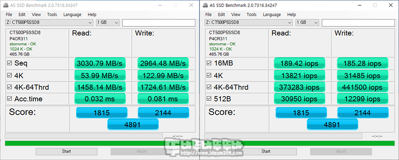Click the empty text field in left window
The width and height of the screenshot is (399, 160).
click(x=159, y=23)
